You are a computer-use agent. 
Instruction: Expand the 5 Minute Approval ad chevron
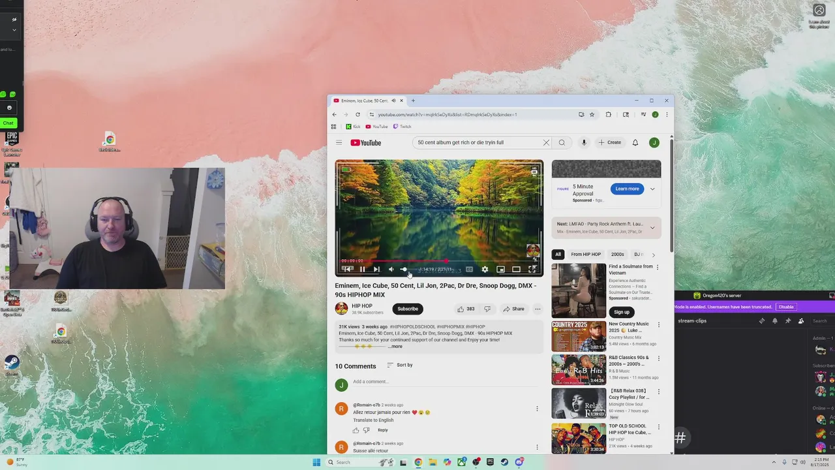[652, 189]
